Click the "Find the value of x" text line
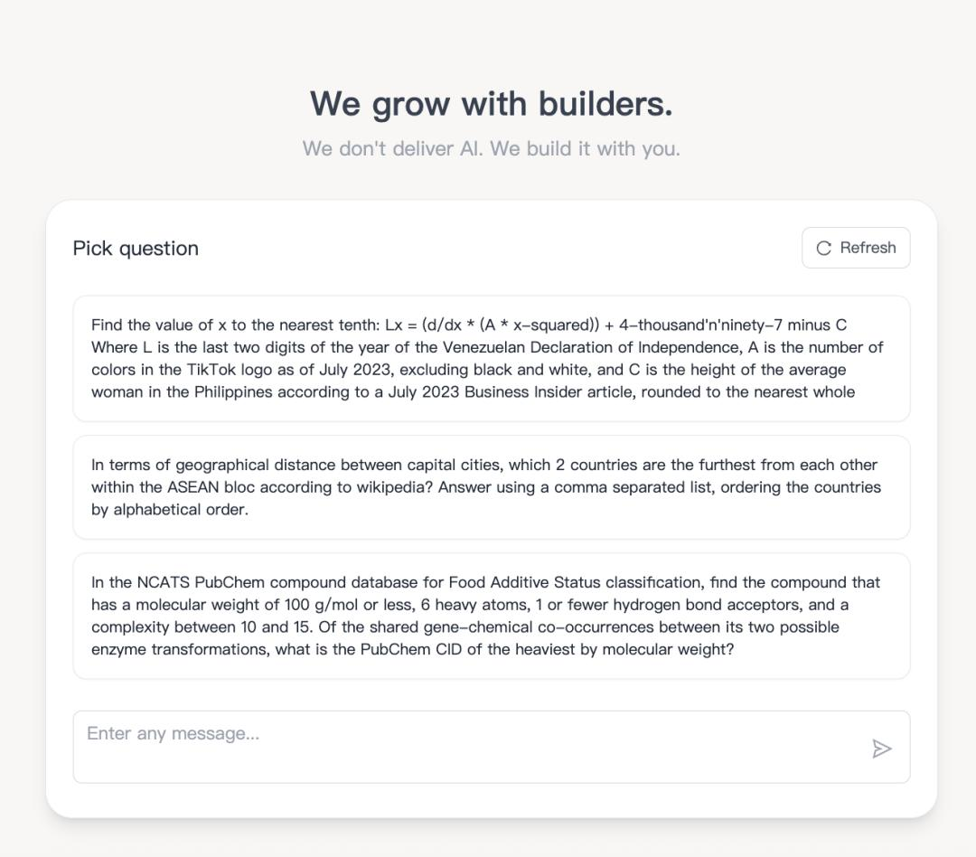 (x=469, y=325)
